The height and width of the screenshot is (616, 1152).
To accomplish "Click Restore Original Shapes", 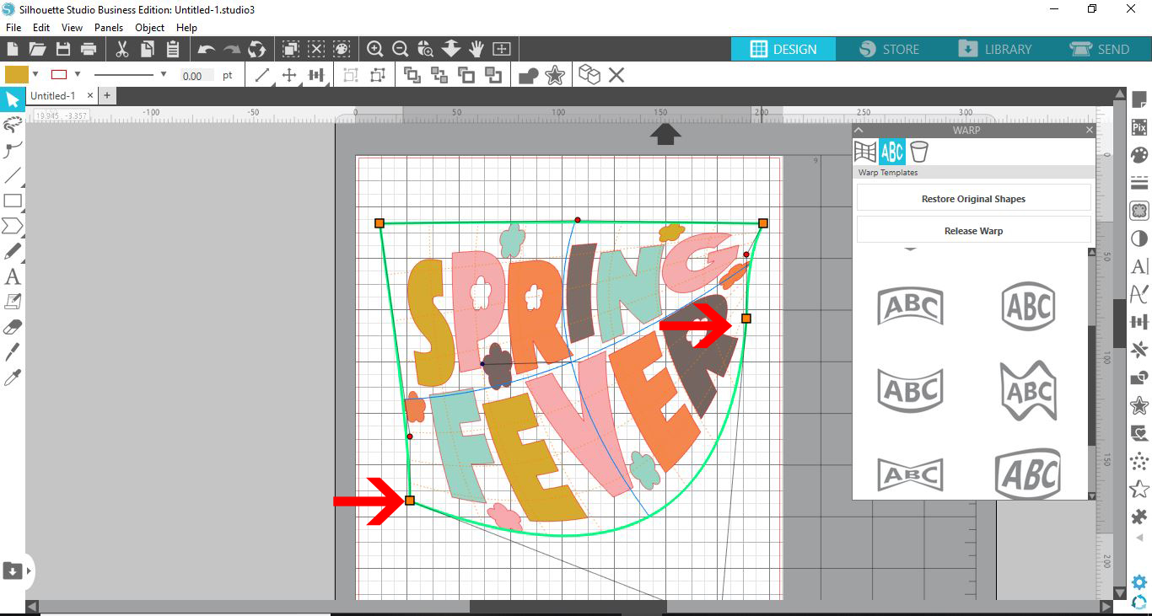I will pos(973,199).
